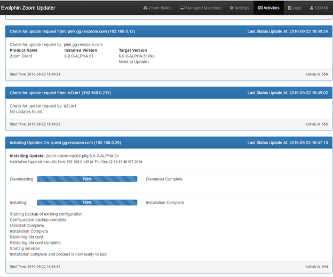Click the Managed Machines monitor icon

[x=182, y=8]
